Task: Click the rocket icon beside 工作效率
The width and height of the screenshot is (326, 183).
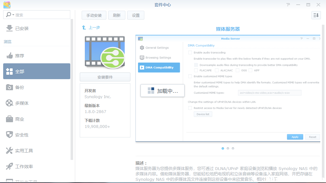Action: [x=9, y=166]
